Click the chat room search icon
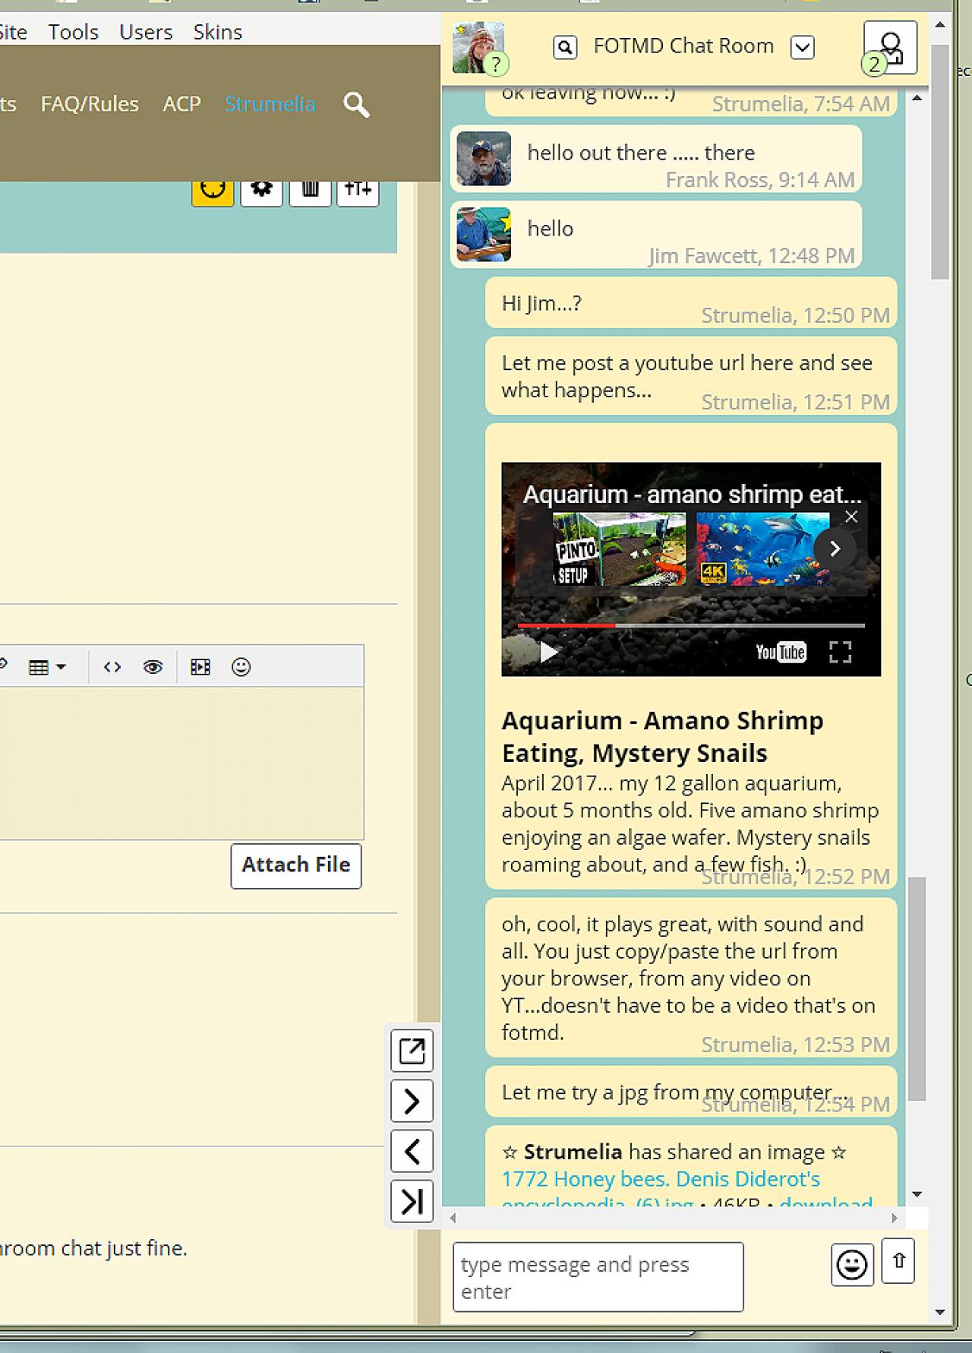972x1353 pixels. (x=564, y=47)
